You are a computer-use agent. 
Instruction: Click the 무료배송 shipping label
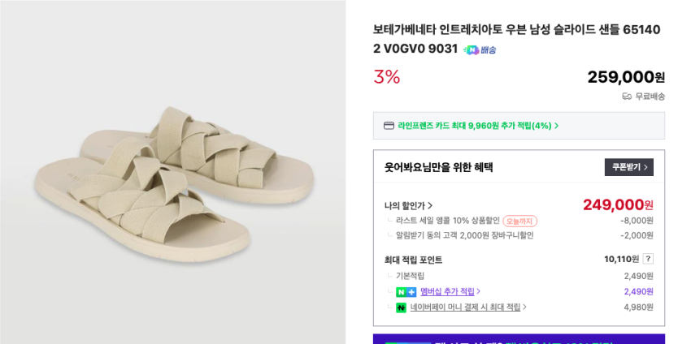[x=650, y=96]
